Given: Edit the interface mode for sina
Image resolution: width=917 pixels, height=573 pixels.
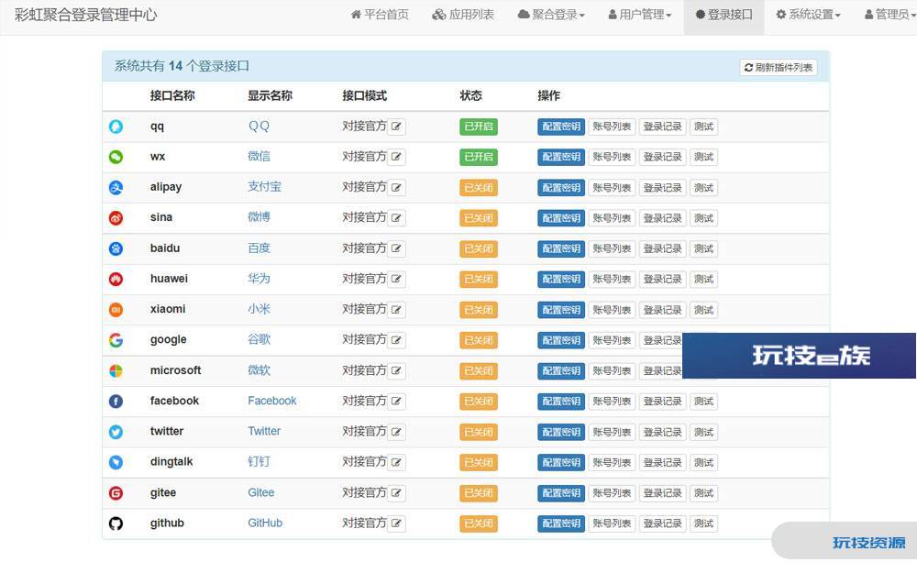Looking at the screenshot, I should 396,218.
